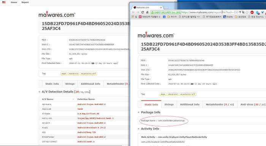Image resolution: width=266 pixels, height=146 pixels.
Task: Select the CAT-QuickHeal detection row
Action: [84, 141]
